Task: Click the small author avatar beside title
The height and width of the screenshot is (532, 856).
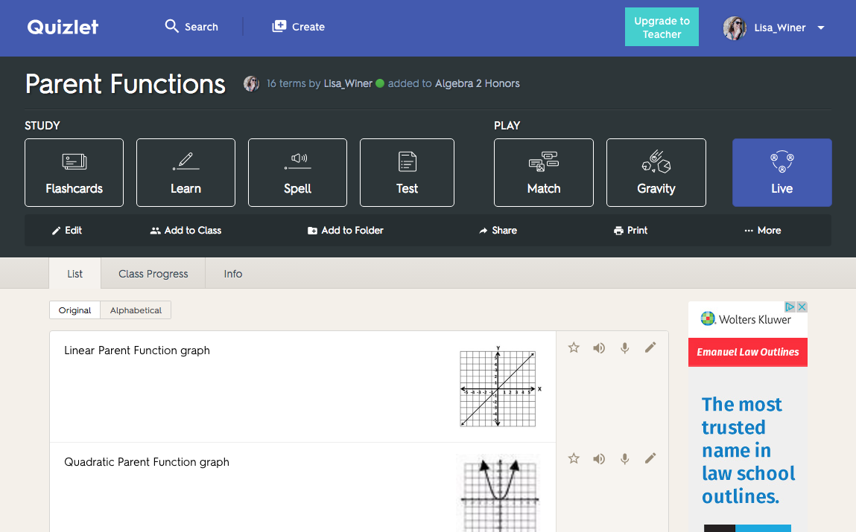Action: pyautogui.click(x=251, y=83)
